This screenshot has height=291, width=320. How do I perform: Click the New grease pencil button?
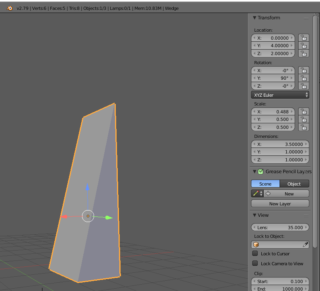coord(286,193)
